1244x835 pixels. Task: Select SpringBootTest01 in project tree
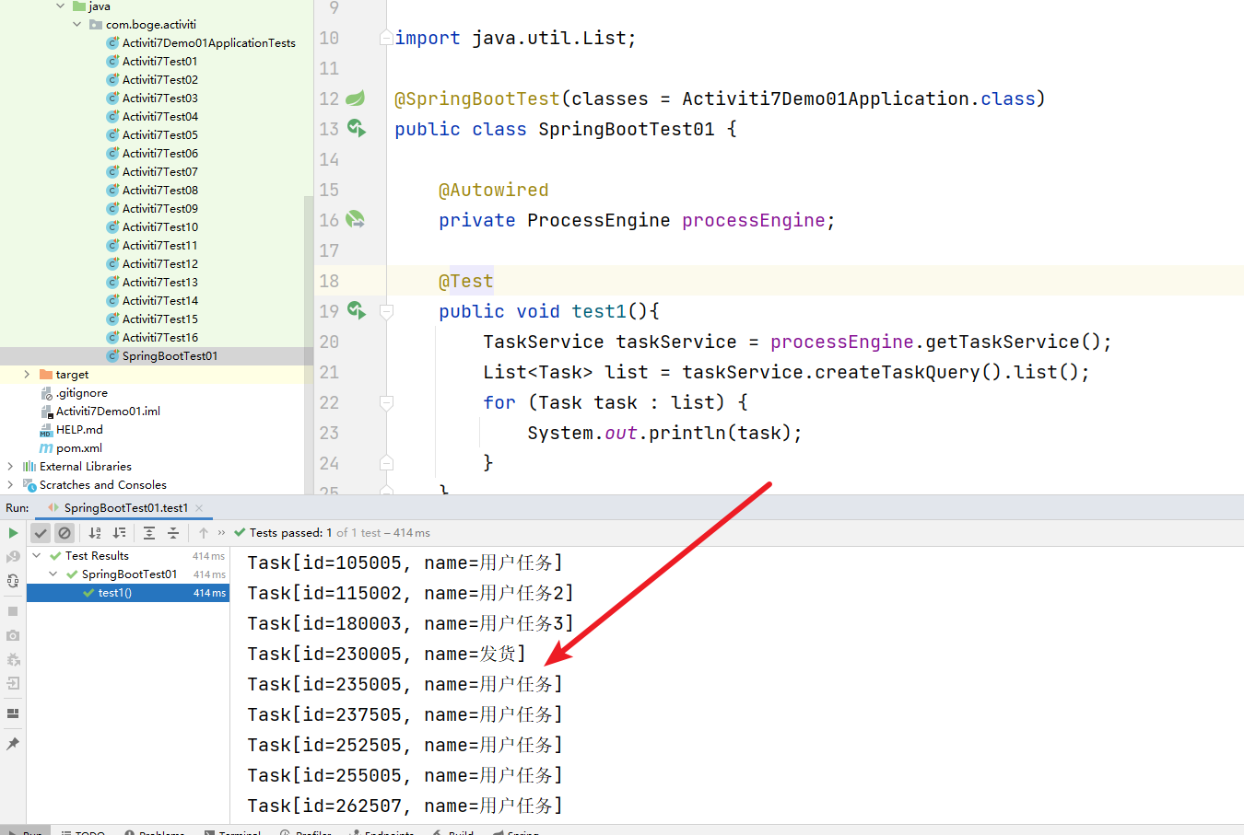(x=170, y=356)
